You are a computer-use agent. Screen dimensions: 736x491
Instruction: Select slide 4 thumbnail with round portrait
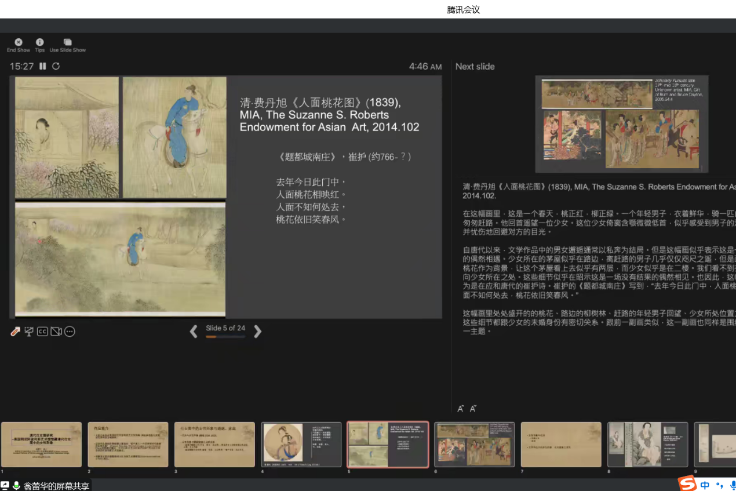301,445
